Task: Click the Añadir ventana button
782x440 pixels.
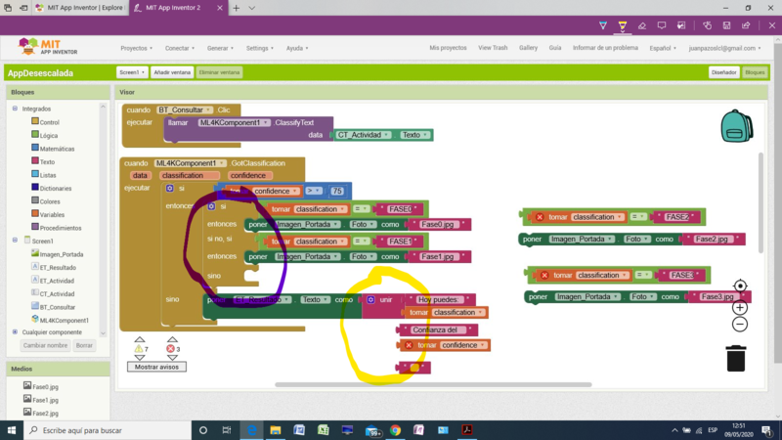Action: click(172, 72)
